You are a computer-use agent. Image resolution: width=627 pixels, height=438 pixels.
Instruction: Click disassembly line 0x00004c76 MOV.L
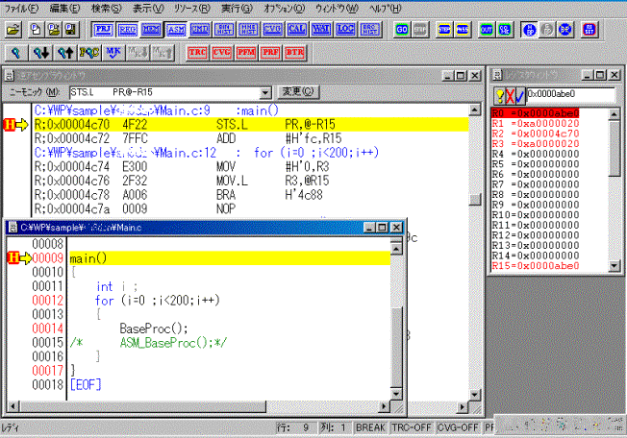click(251, 181)
